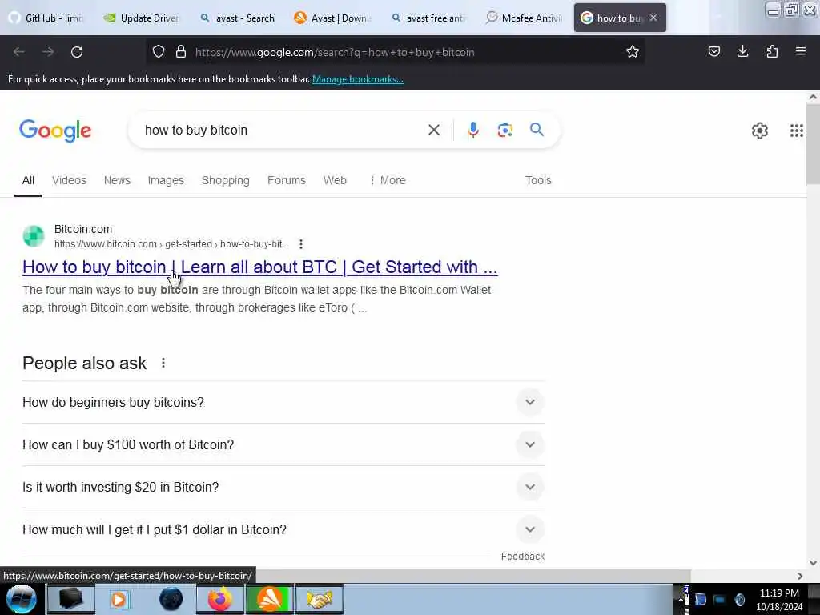Open the Firefox downloads panel
This screenshot has height=615, width=820.
(x=743, y=51)
